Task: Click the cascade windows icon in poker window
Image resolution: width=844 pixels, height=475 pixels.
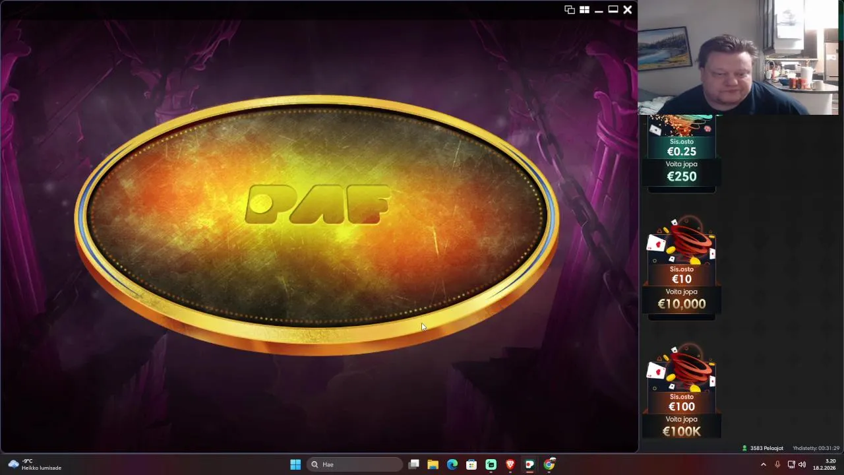Action: click(570, 9)
